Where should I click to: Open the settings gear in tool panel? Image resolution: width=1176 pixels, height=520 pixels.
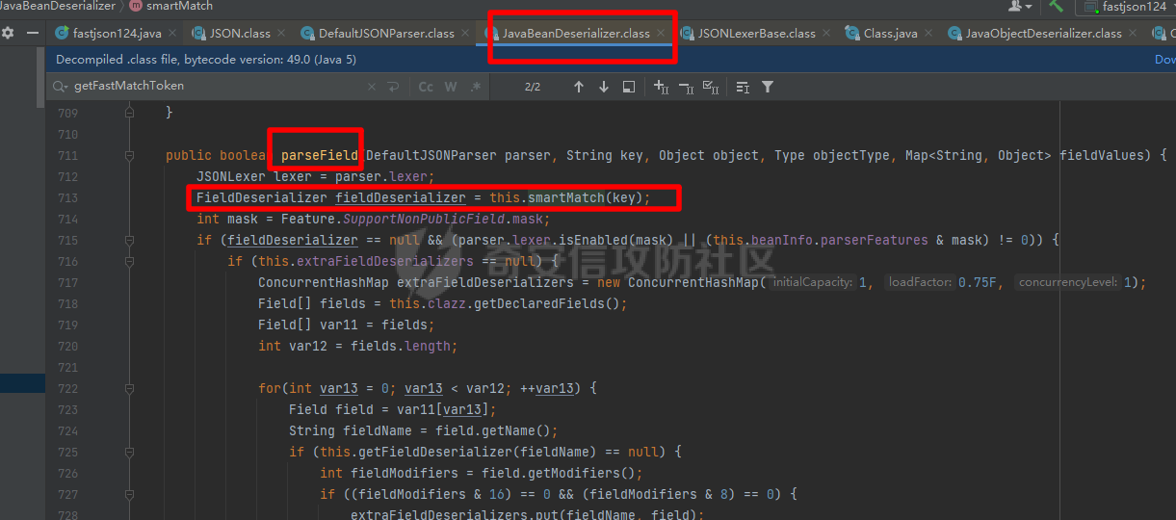click(x=9, y=33)
